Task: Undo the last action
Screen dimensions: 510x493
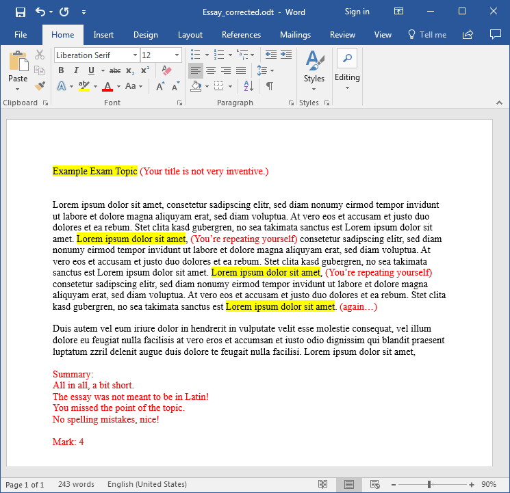Action: (40, 12)
